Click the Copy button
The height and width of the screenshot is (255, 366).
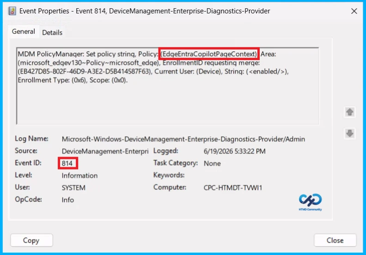[31, 240]
